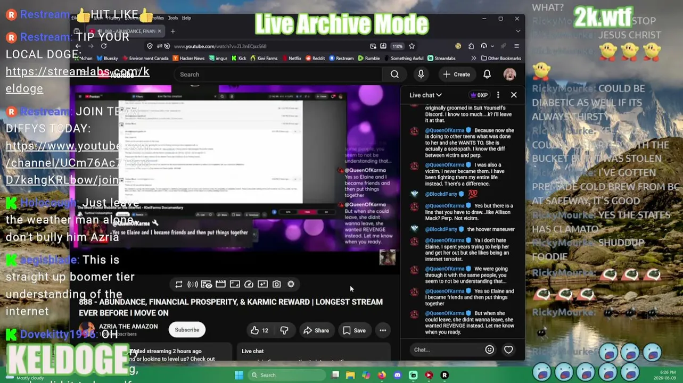Close the live chat panel
The image size is (683, 383).
(514, 95)
